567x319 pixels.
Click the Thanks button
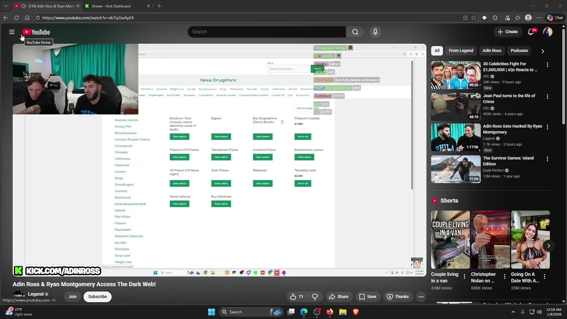(x=398, y=297)
